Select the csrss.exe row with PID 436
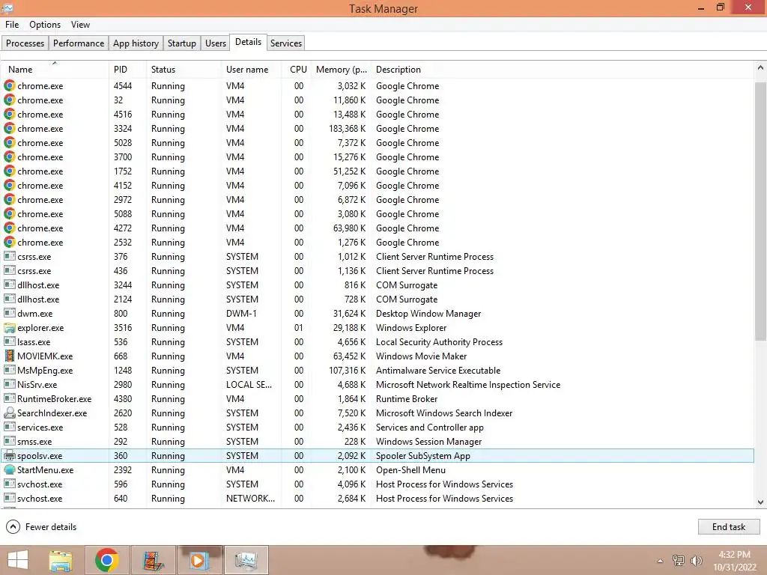Screen dimensions: 767x575 378,270
